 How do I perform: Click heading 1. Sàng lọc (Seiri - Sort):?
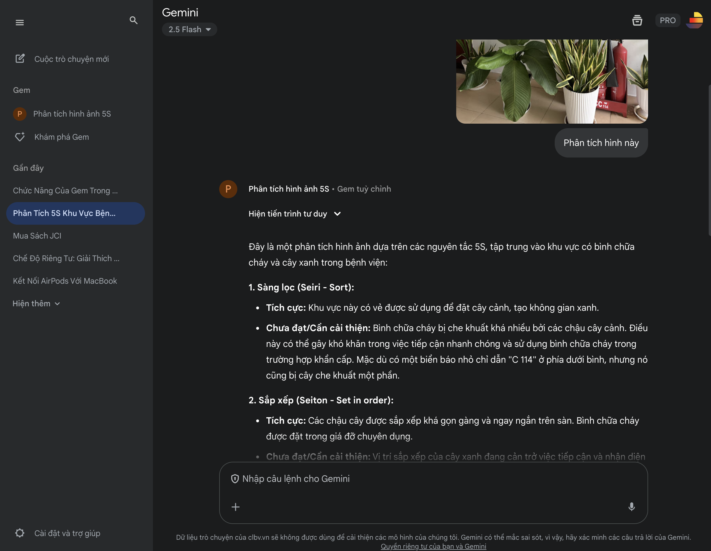click(301, 287)
